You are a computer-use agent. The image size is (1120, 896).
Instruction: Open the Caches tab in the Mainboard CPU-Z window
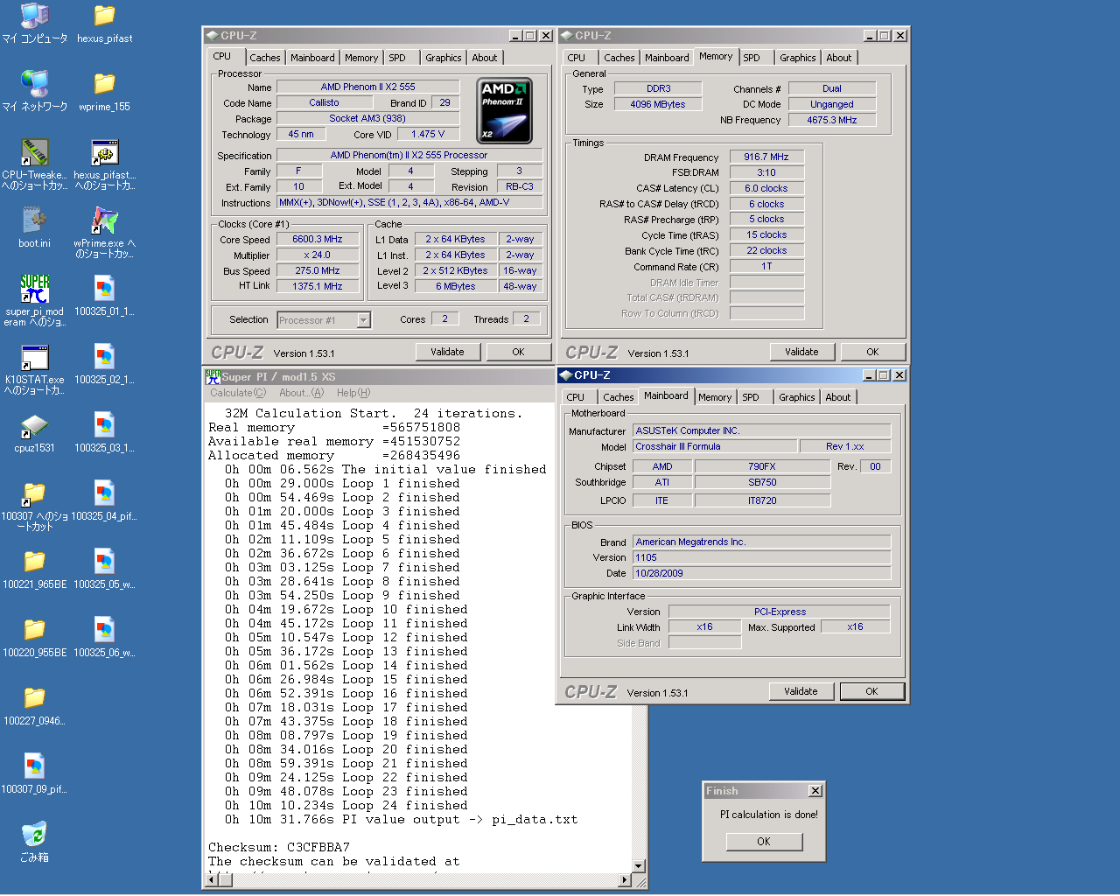pyautogui.click(x=618, y=397)
